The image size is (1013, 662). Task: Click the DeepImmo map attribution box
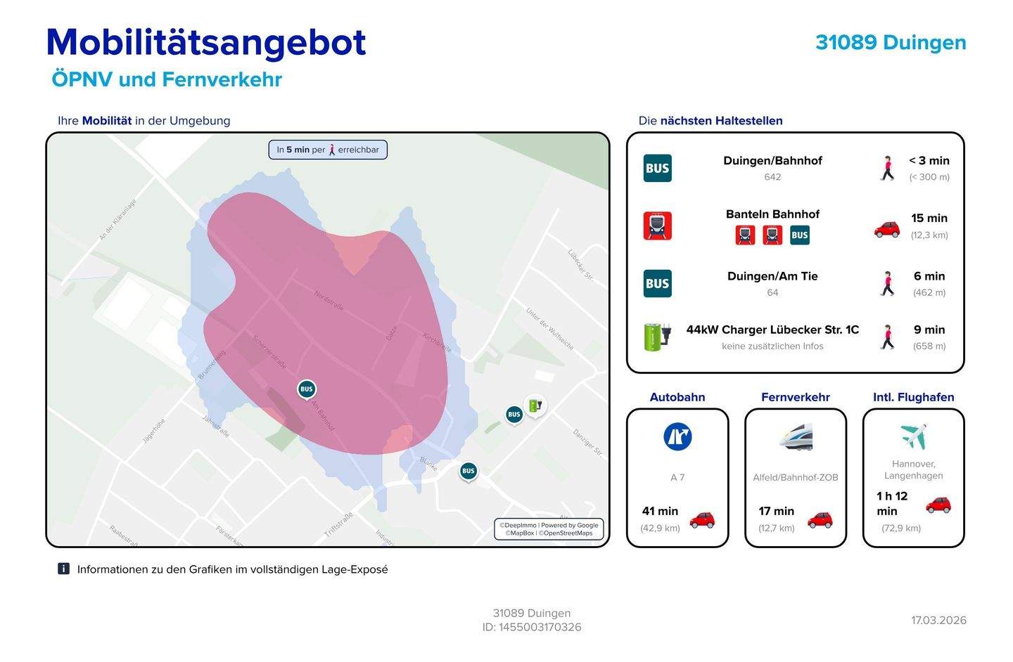pyautogui.click(x=549, y=529)
